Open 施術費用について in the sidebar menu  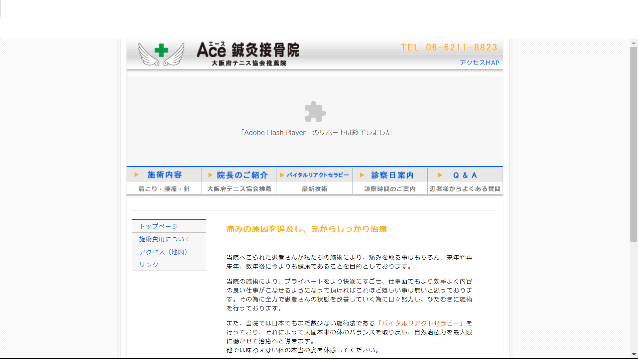(x=169, y=239)
